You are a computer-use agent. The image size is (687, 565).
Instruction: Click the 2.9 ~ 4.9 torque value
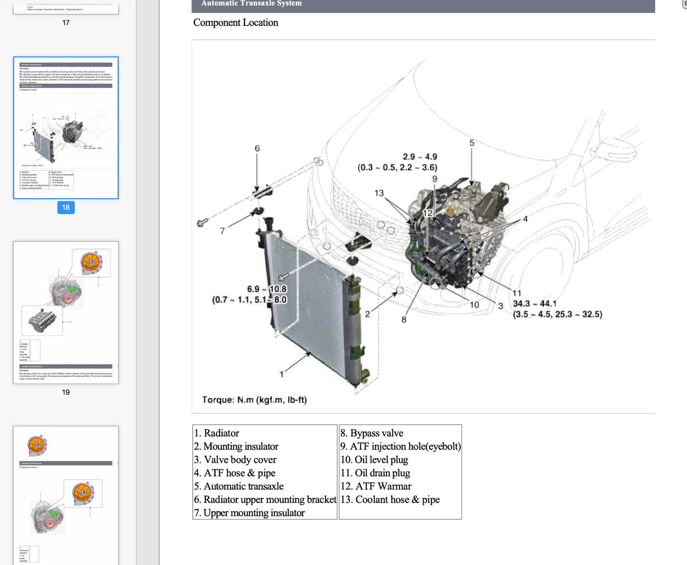[x=420, y=157]
